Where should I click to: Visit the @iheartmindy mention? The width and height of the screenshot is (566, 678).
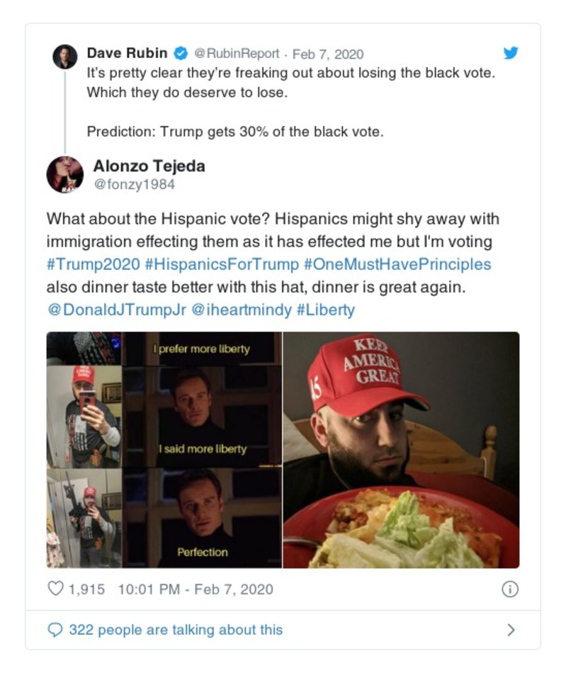(x=241, y=310)
